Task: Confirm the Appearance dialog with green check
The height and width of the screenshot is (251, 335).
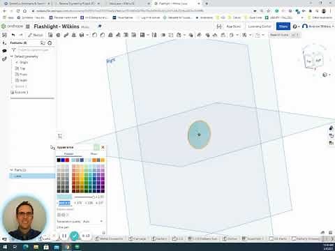Action: (x=96, y=147)
